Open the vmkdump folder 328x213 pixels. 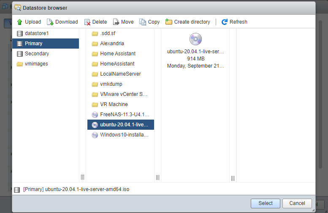[121, 84]
